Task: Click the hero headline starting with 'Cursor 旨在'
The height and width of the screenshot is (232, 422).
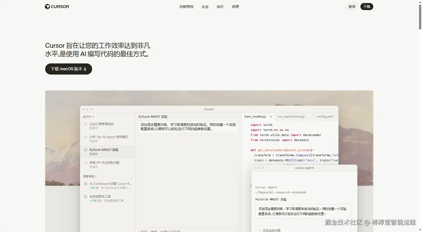Action: 98,50
